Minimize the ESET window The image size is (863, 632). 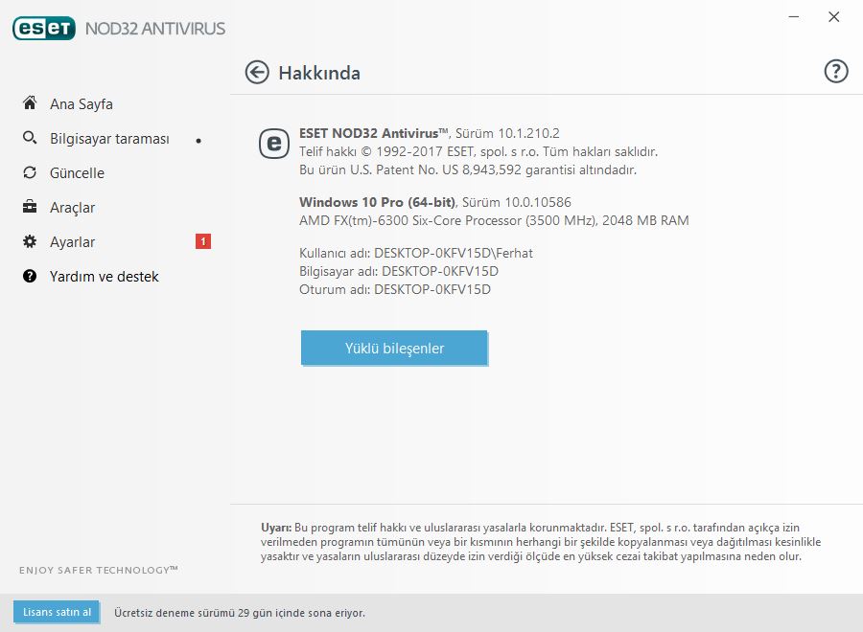pos(794,17)
